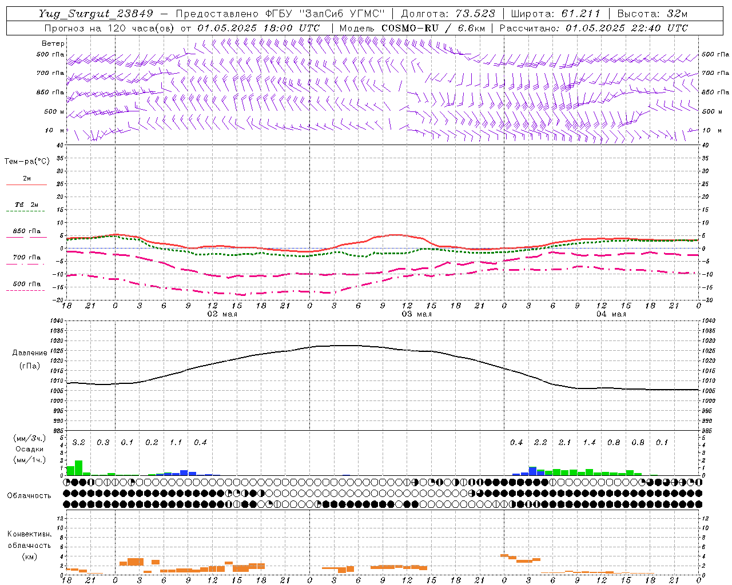Click the 'Ветер' panel label

point(53,43)
